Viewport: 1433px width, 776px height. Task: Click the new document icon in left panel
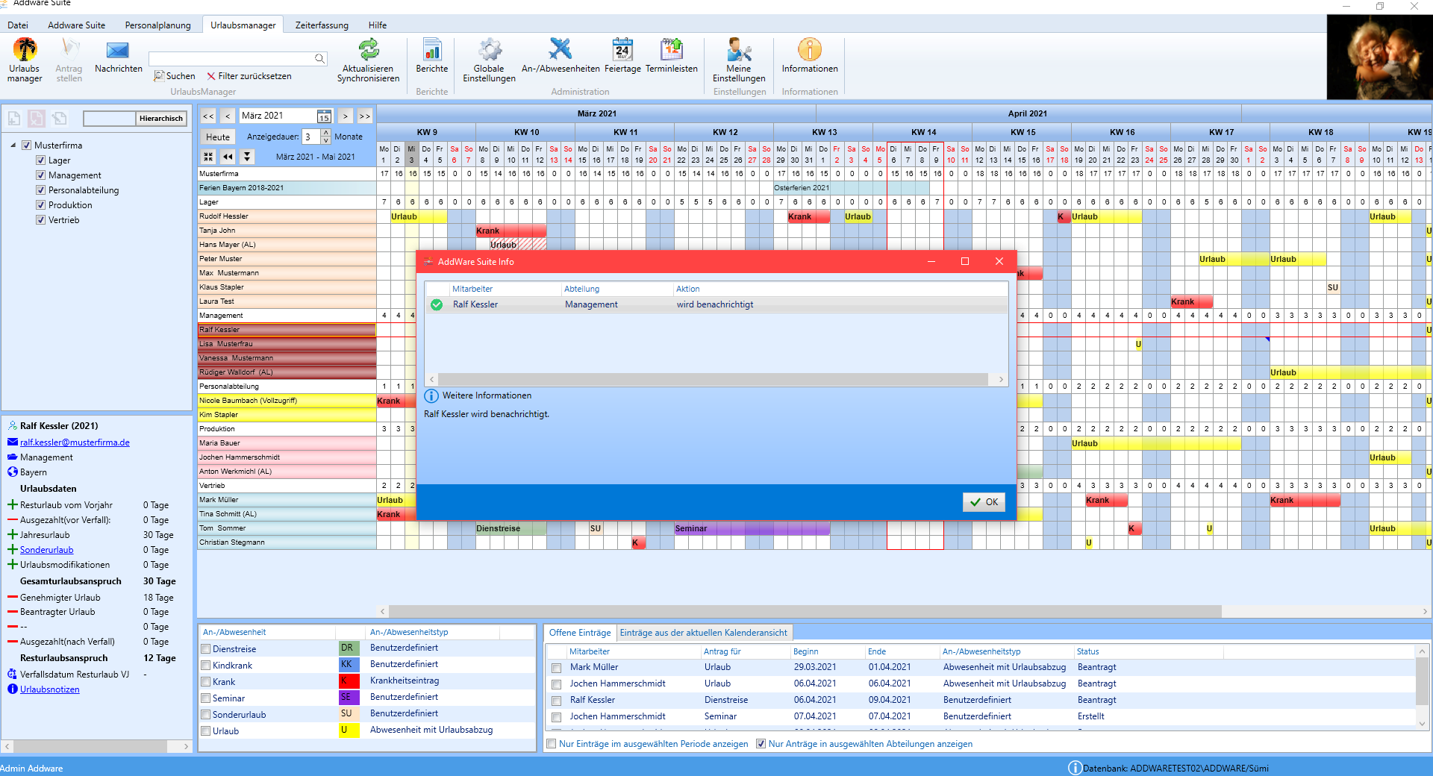(14, 118)
